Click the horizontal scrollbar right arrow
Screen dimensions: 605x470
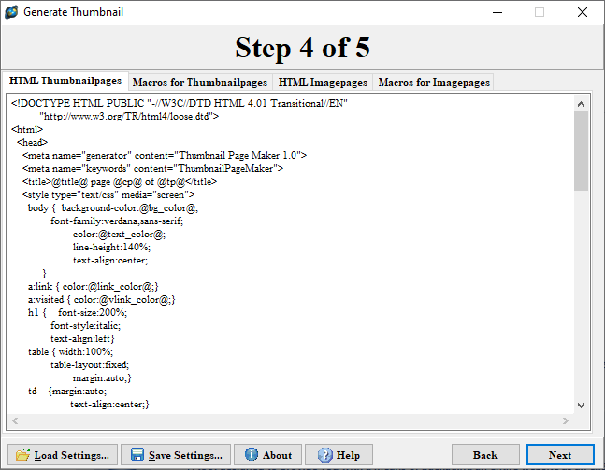point(565,420)
